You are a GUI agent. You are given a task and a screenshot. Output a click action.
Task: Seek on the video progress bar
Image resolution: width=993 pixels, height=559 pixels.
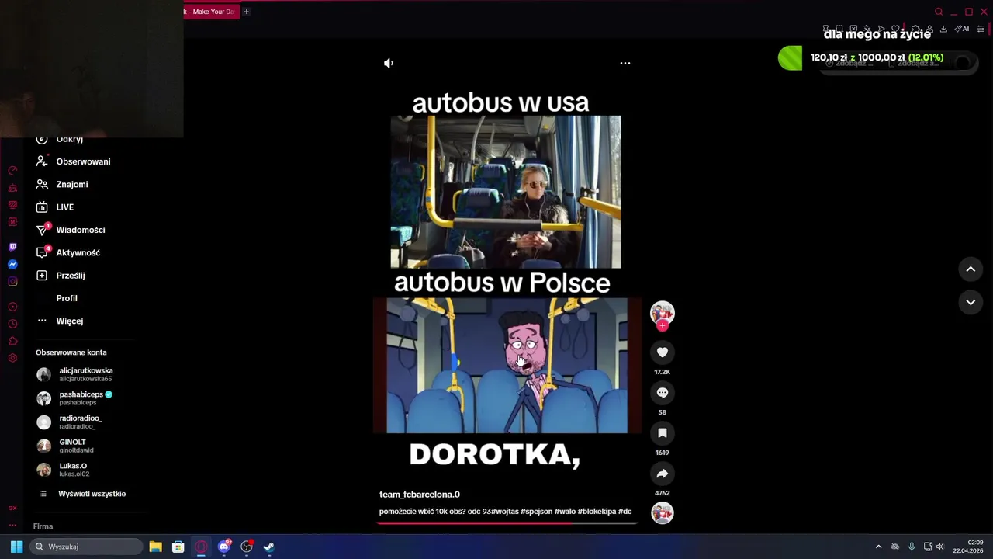tap(507, 523)
